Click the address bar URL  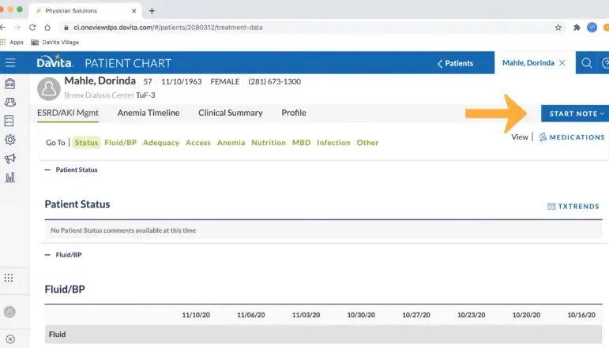[x=168, y=28]
